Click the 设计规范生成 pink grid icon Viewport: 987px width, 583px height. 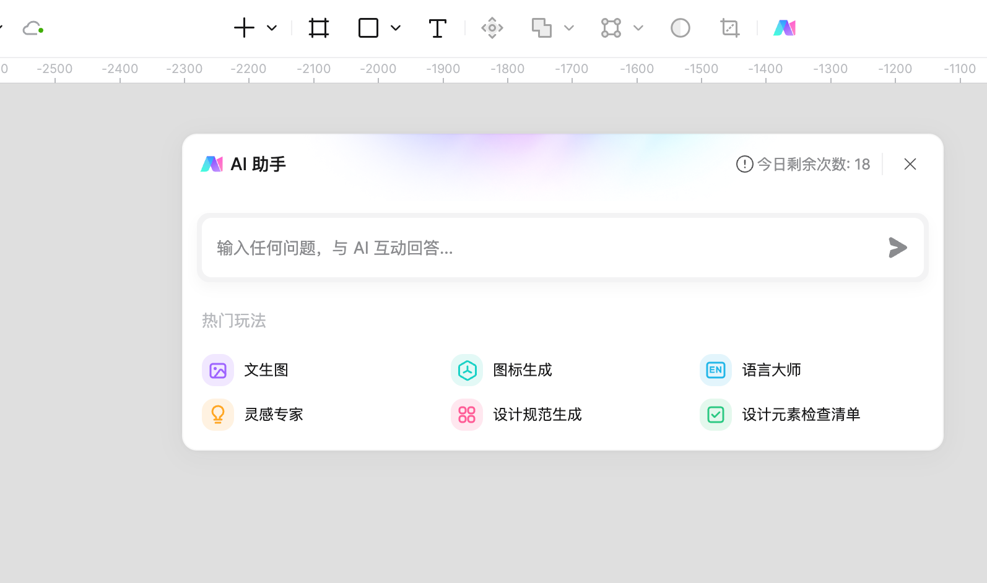pos(467,415)
